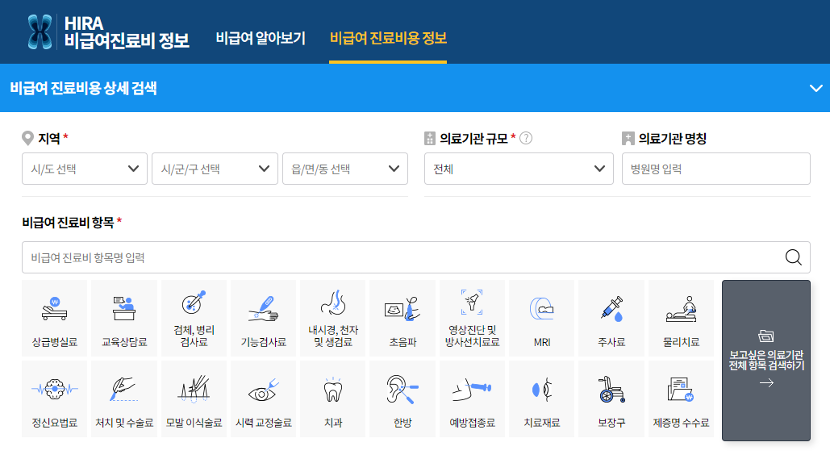
Task: Open the 검체, 병리 검사료 category
Action: 194,318
